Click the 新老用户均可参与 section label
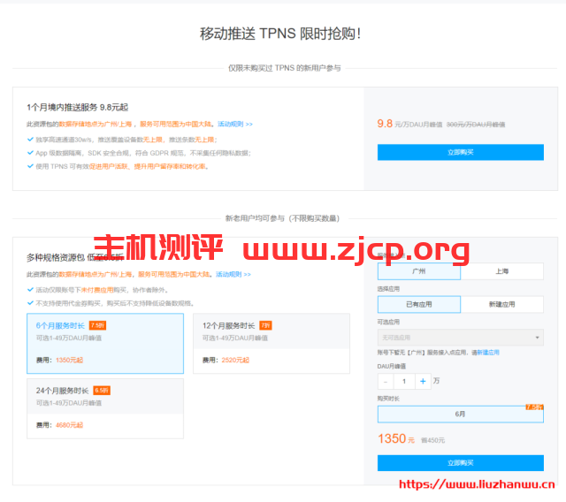The width and height of the screenshot is (566, 502). click(282, 218)
